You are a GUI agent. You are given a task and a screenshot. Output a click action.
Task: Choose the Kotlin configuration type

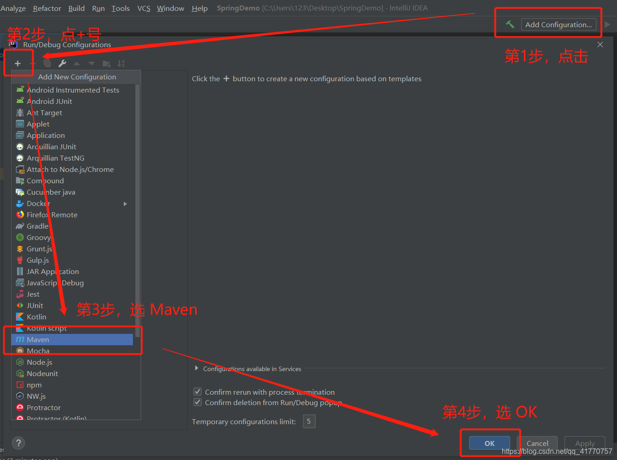pyautogui.click(x=73, y=317)
